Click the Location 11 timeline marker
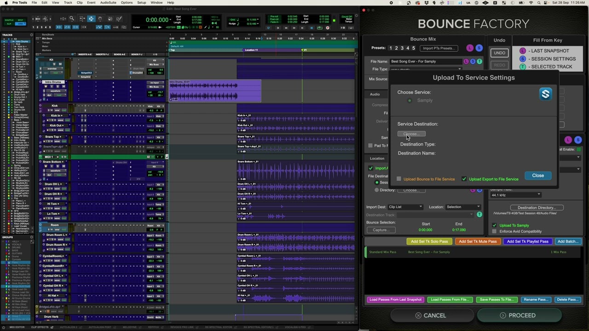Screen dimensions: 589x331 251,50
